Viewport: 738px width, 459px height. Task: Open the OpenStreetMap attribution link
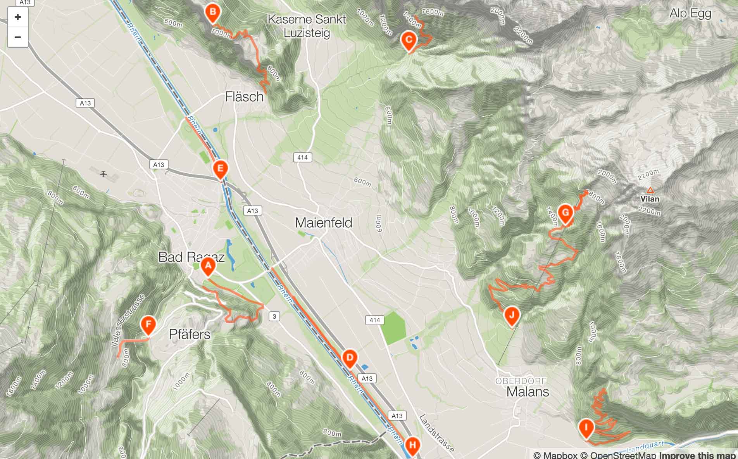click(618, 455)
